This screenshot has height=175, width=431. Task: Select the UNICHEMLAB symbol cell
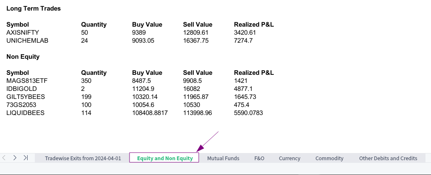(27, 41)
